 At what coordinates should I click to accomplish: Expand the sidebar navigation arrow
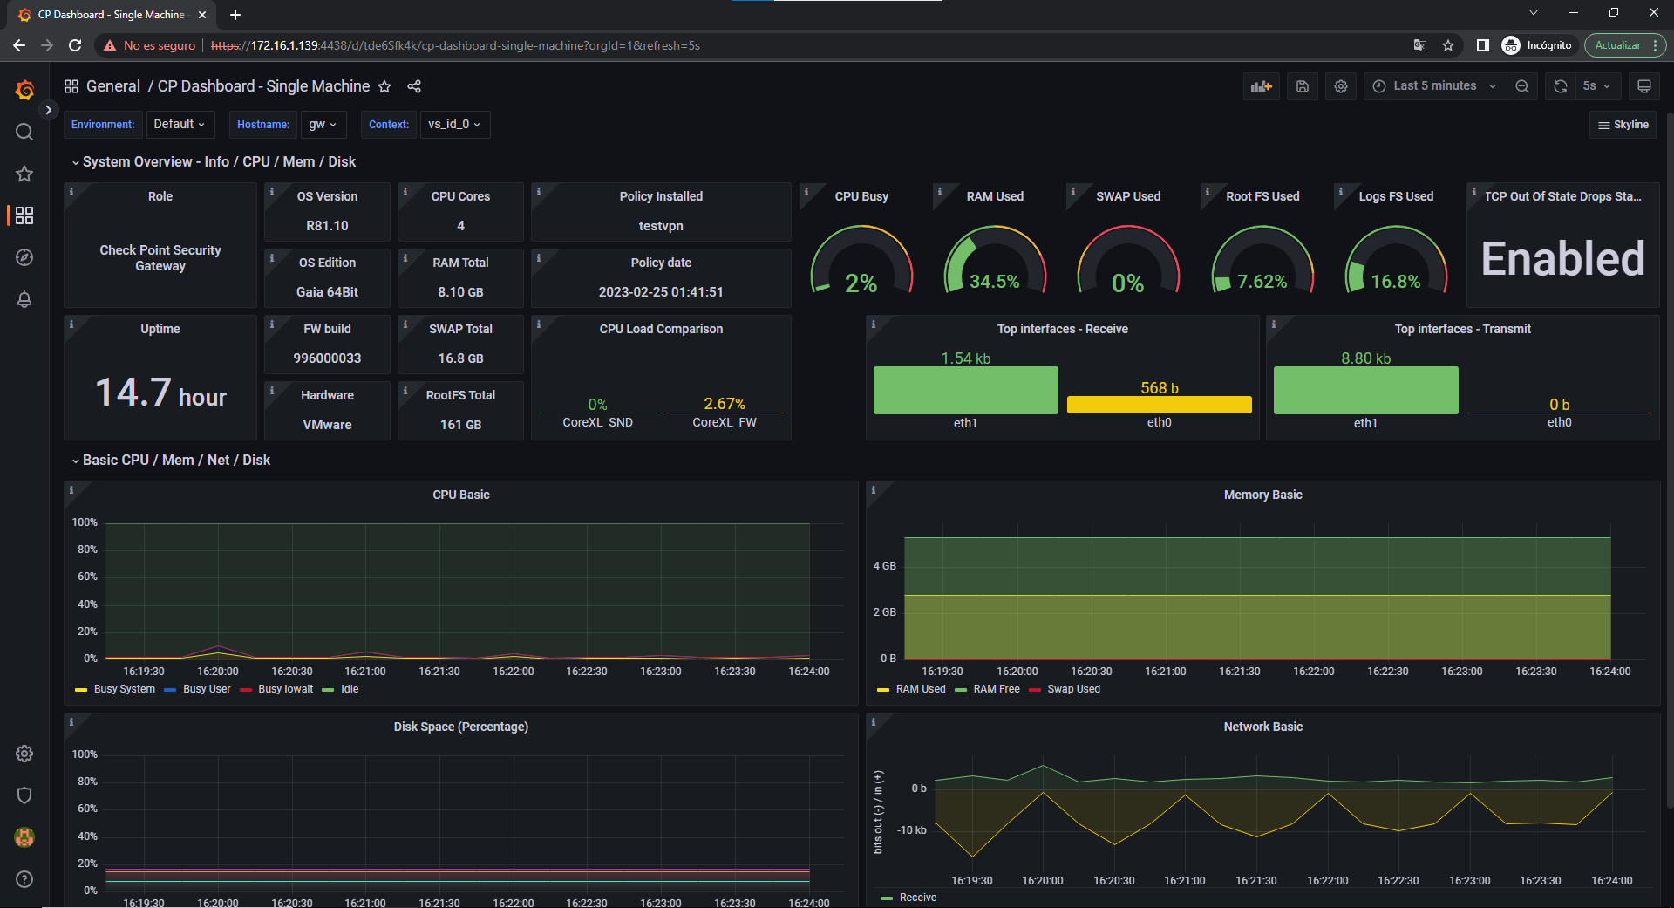pyautogui.click(x=49, y=110)
